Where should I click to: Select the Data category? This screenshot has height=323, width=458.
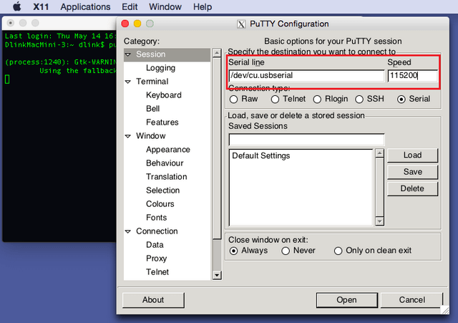[x=155, y=245]
